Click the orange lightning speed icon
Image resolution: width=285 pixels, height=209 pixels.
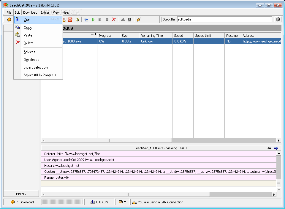[x=139, y=20]
